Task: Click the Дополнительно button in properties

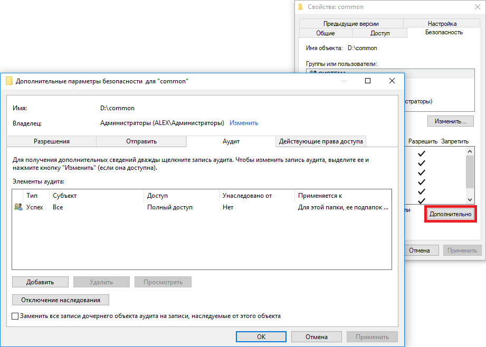Action: [x=450, y=214]
